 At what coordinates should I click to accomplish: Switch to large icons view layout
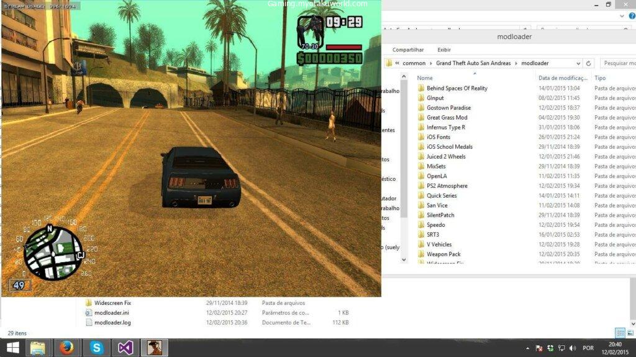pos(630,333)
